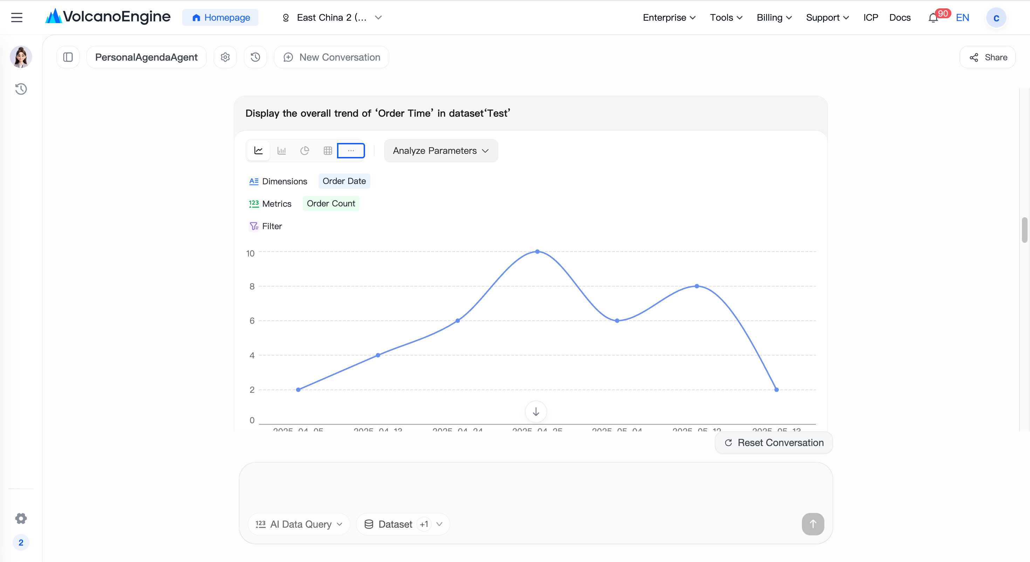1030x562 pixels.
Task: Open the hamburger navigation menu
Action: (x=17, y=18)
